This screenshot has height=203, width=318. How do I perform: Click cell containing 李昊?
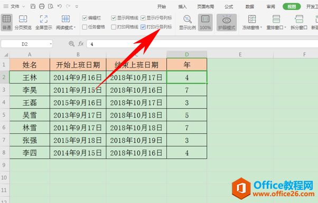(x=30, y=90)
